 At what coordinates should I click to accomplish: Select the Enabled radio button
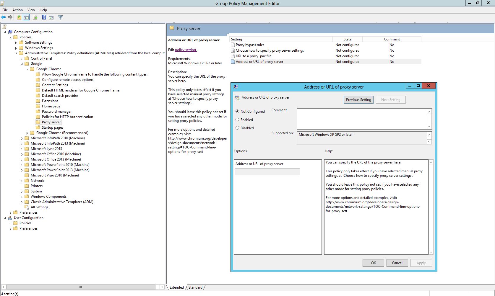[237, 120]
